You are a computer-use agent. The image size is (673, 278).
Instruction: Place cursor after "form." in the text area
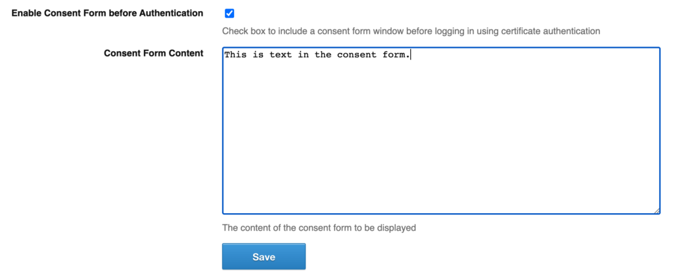(x=411, y=55)
